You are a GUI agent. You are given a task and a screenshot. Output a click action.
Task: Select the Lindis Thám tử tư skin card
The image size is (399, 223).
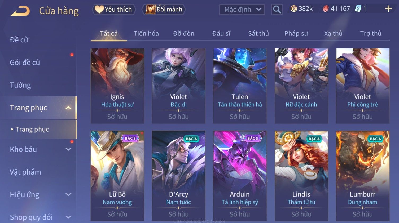pos(301,176)
